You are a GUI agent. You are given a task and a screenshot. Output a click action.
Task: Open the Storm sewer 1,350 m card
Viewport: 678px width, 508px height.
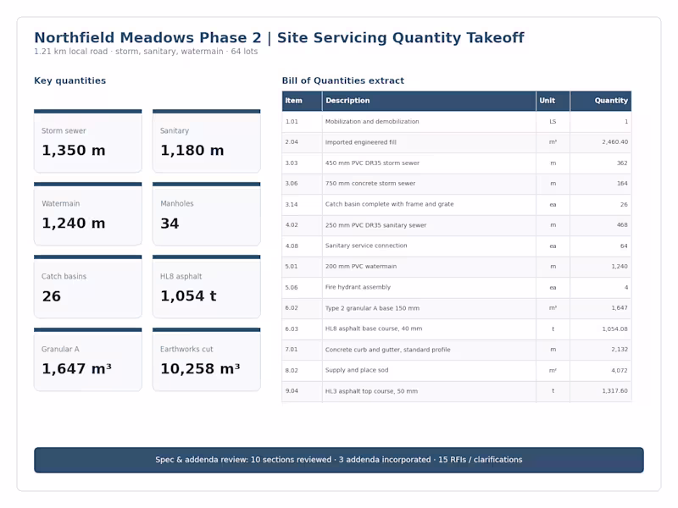(x=88, y=141)
